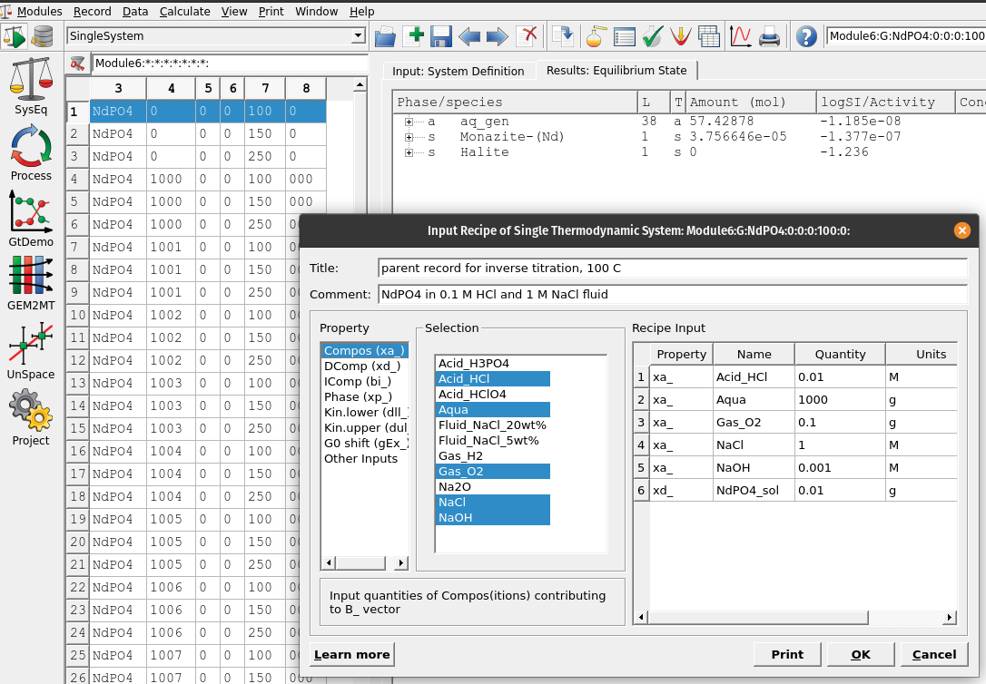
Task: Click the printer toolbar icon
Action: coord(769,36)
